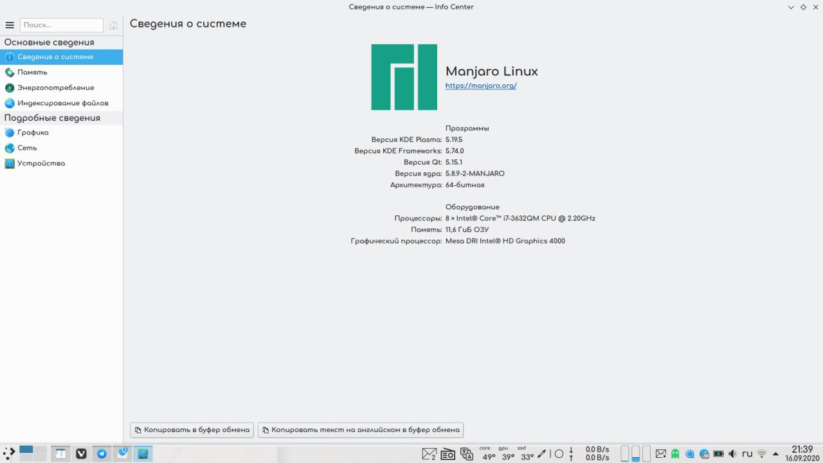Open the Графика section
Screen dimensions: 823x463
pyautogui.click(x=61, y=132)
